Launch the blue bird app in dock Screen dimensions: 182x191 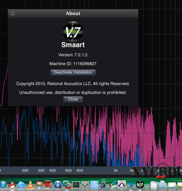pyautogui.click(x=131, y=184)
